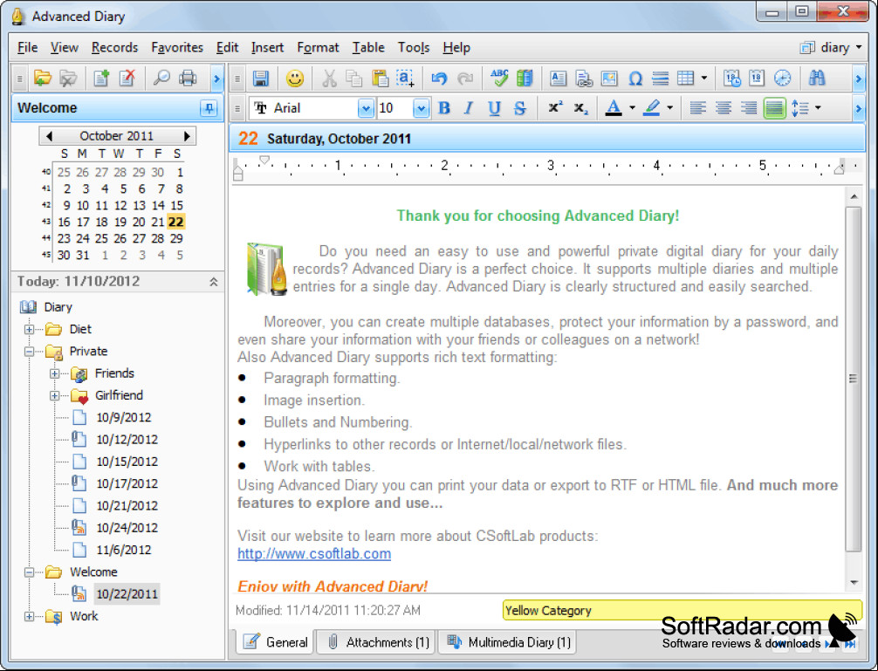
Task: Open the Records menu
Action: [114, 48]
